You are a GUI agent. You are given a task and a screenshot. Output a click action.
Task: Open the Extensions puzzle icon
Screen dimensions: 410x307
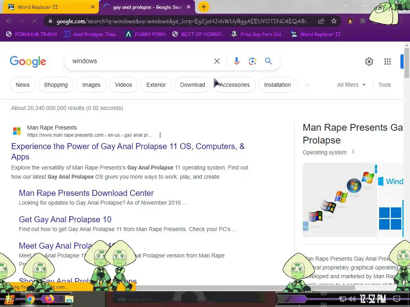(362, 21)
